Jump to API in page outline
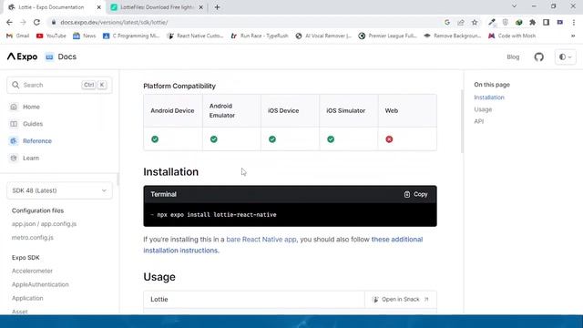Viewport: 583px width, 328px height. click(x=478, y=121)
